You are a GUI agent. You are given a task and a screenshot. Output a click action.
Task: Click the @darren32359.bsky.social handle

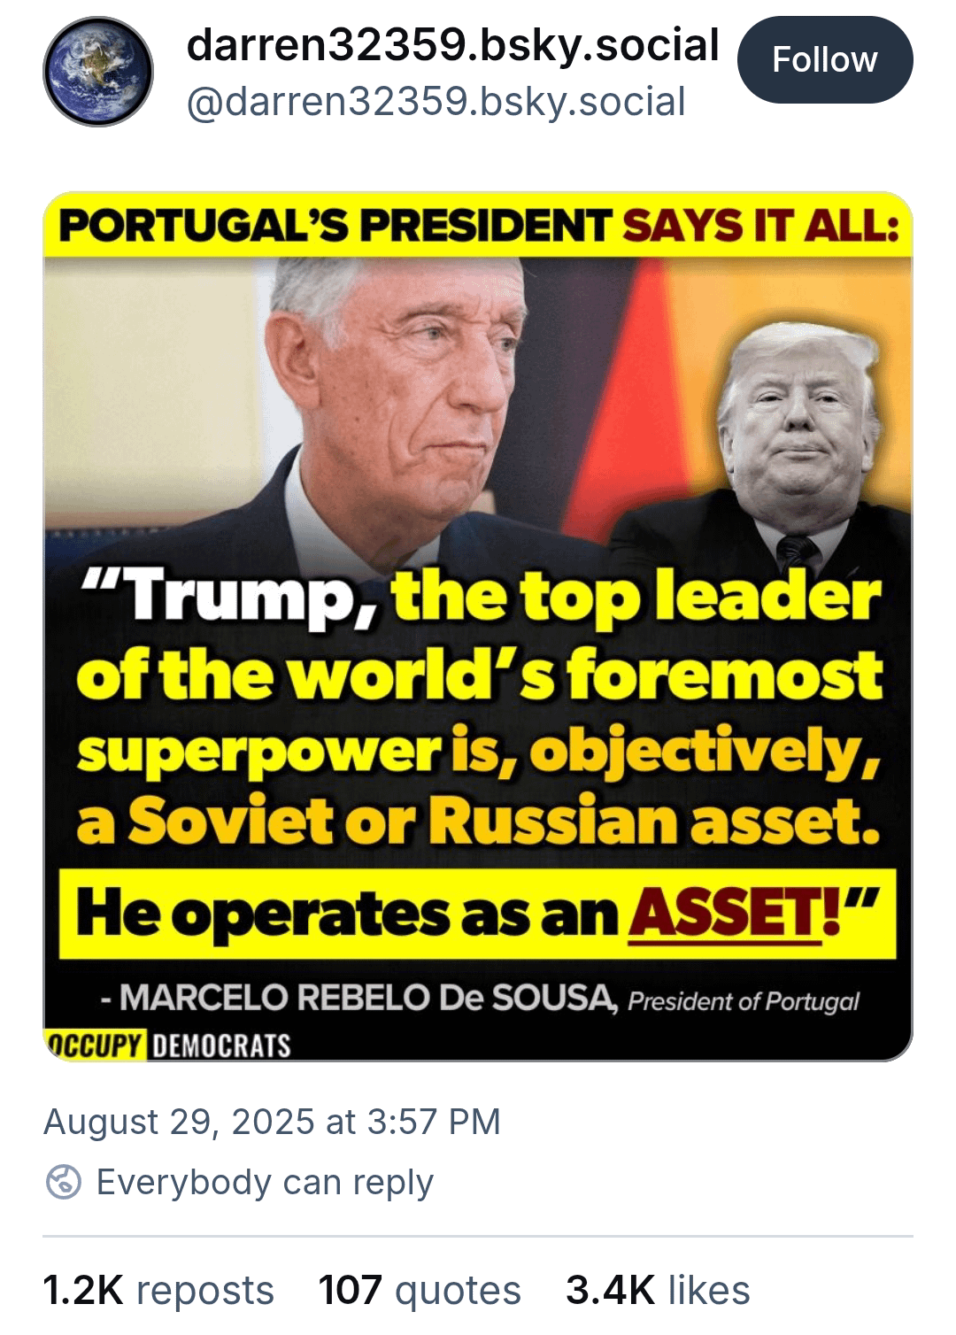[x=436, y=102]
